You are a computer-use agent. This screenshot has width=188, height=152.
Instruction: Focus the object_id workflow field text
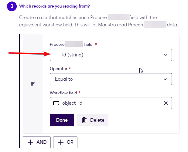pos(72,103)
